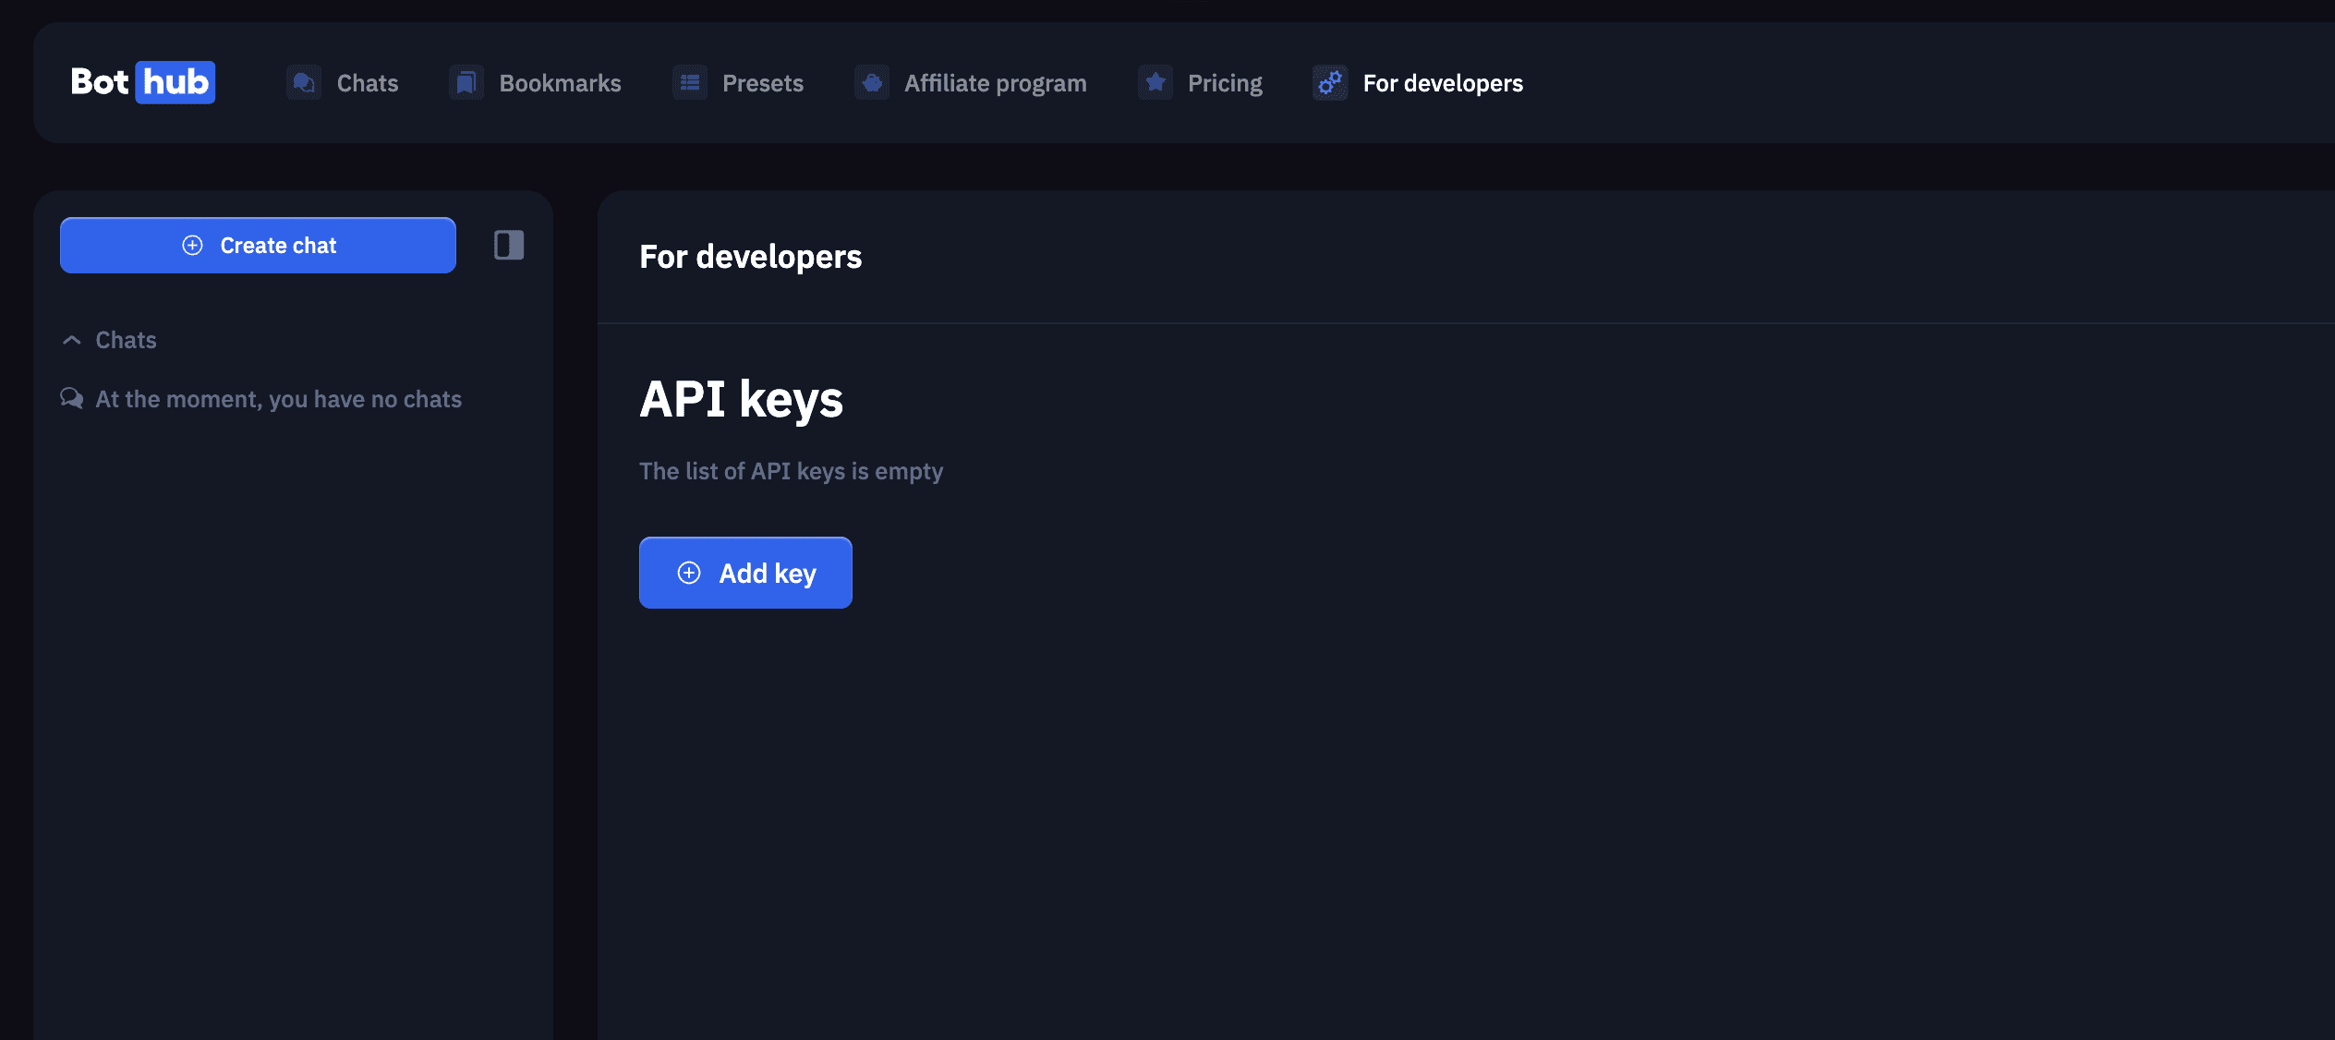Click the Chats speech bubble icon
This screenshot has height=1040, width=2335.
click(303, 83)
